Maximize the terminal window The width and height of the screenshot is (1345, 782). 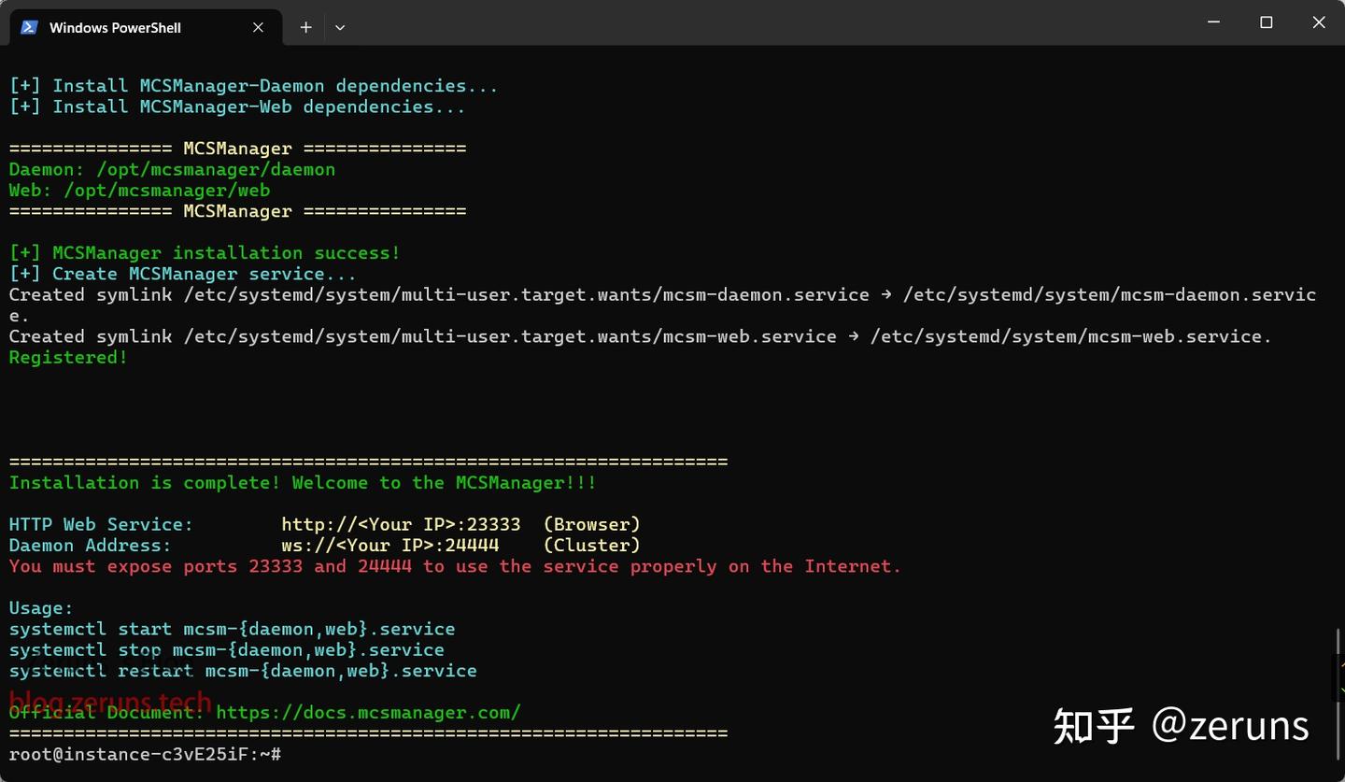point(1266,22)
